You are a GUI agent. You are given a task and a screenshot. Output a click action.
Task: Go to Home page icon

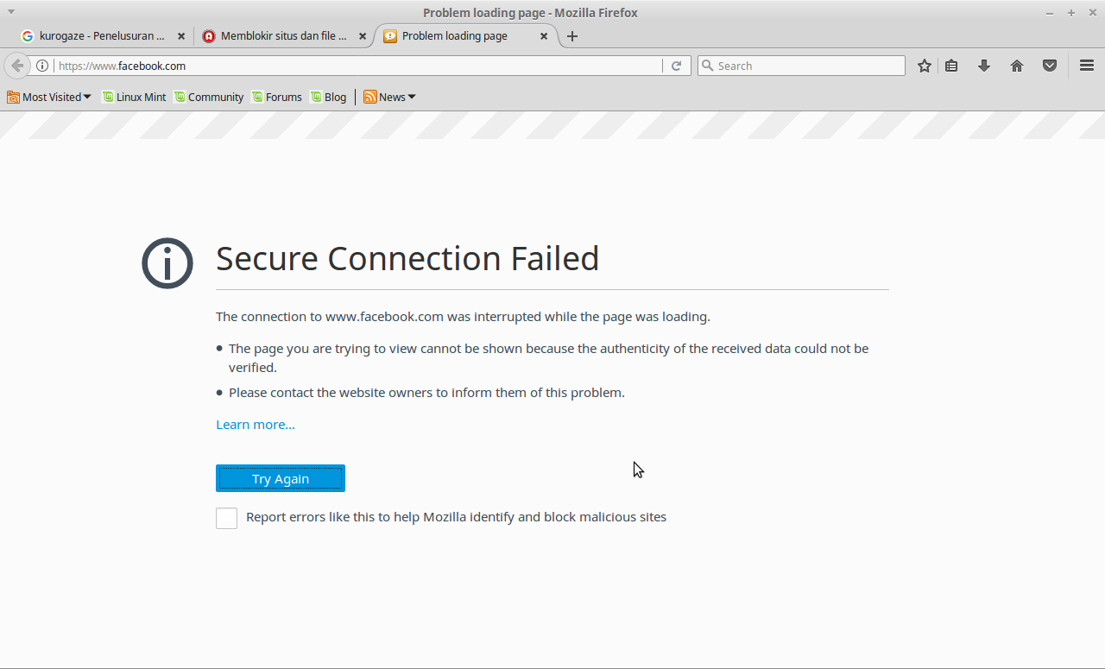coord(1017,66)
